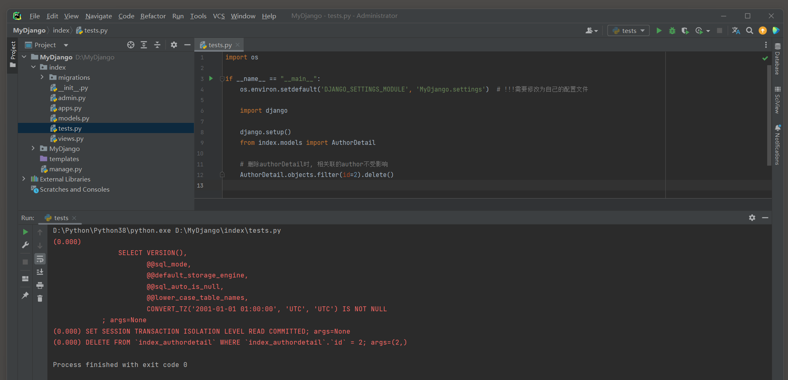Viewport: 788px width, 380px height.
Task: Click MyDjango breadcrumb in navigation bar
Action: point(29,31)
